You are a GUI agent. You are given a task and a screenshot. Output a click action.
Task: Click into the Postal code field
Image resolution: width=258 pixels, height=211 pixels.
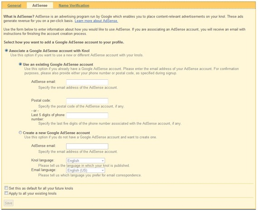[87, 101]
